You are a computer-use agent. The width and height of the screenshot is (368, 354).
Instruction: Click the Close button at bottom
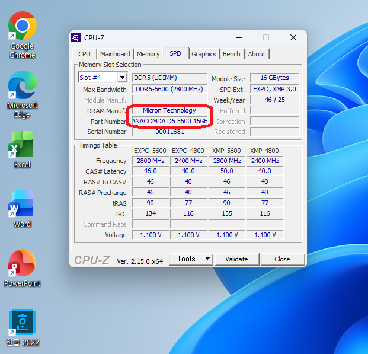coord(282,259)
